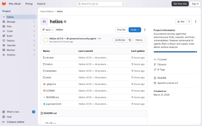Expand the Code sidebar section chevron
This screenshot has height=126, width=202.
(x=34, y=31)
